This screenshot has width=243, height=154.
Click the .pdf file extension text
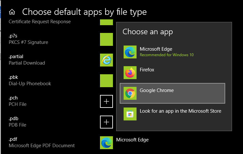[13, 139]
